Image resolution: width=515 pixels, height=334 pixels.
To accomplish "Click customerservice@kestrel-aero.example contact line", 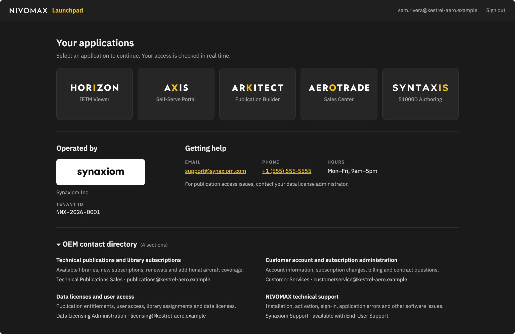I will click(336, 280).
